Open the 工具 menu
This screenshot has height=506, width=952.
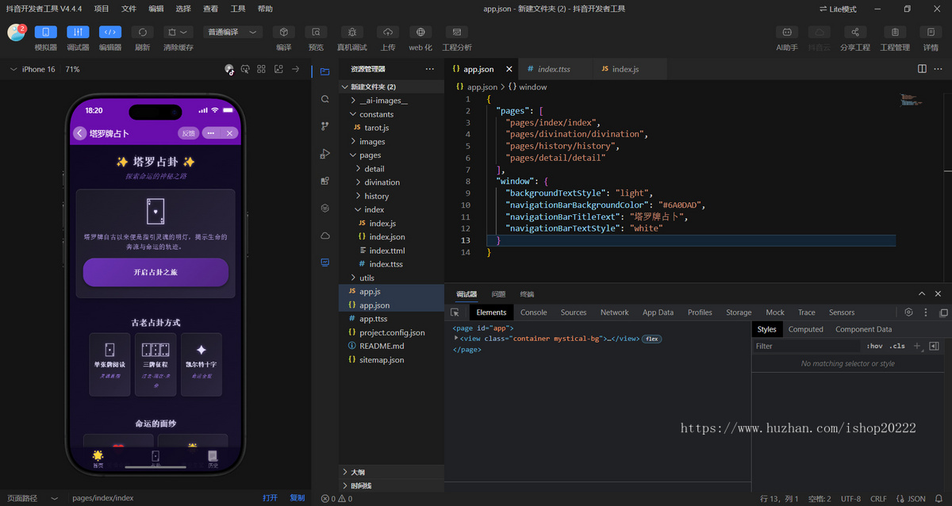238,9
